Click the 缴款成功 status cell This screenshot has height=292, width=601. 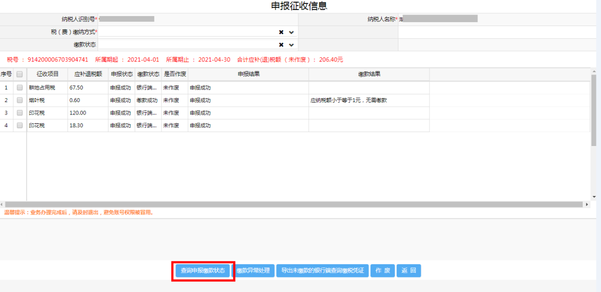click(x=148, y=100)
